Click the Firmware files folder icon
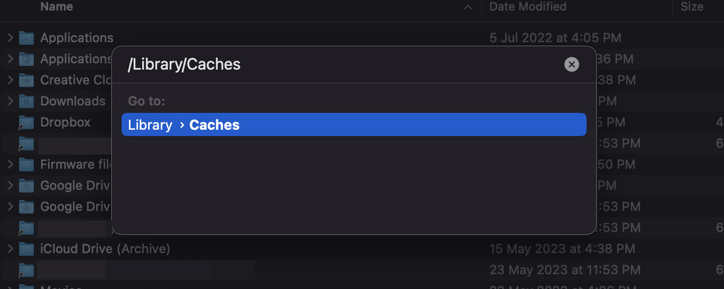Viewport: 724px width, 289px height. pyautogui.click(x=26, y=165)
